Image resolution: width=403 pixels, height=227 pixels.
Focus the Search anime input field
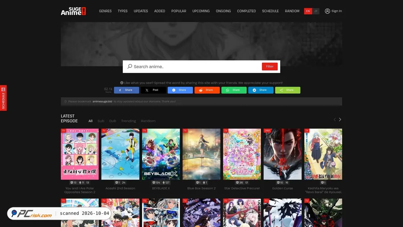(x=197, y=66)
